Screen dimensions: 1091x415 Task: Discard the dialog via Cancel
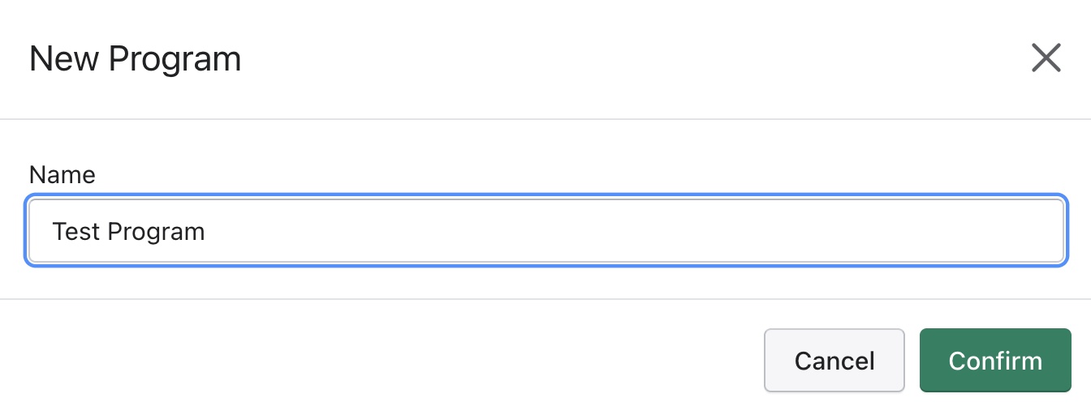[x=834, y=360]
